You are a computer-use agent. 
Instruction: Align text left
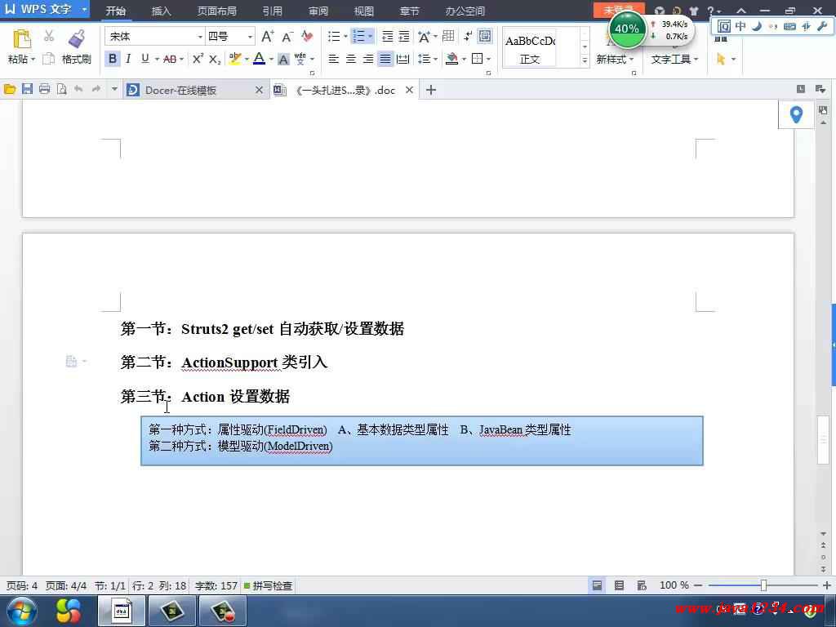tap(334, 59)
